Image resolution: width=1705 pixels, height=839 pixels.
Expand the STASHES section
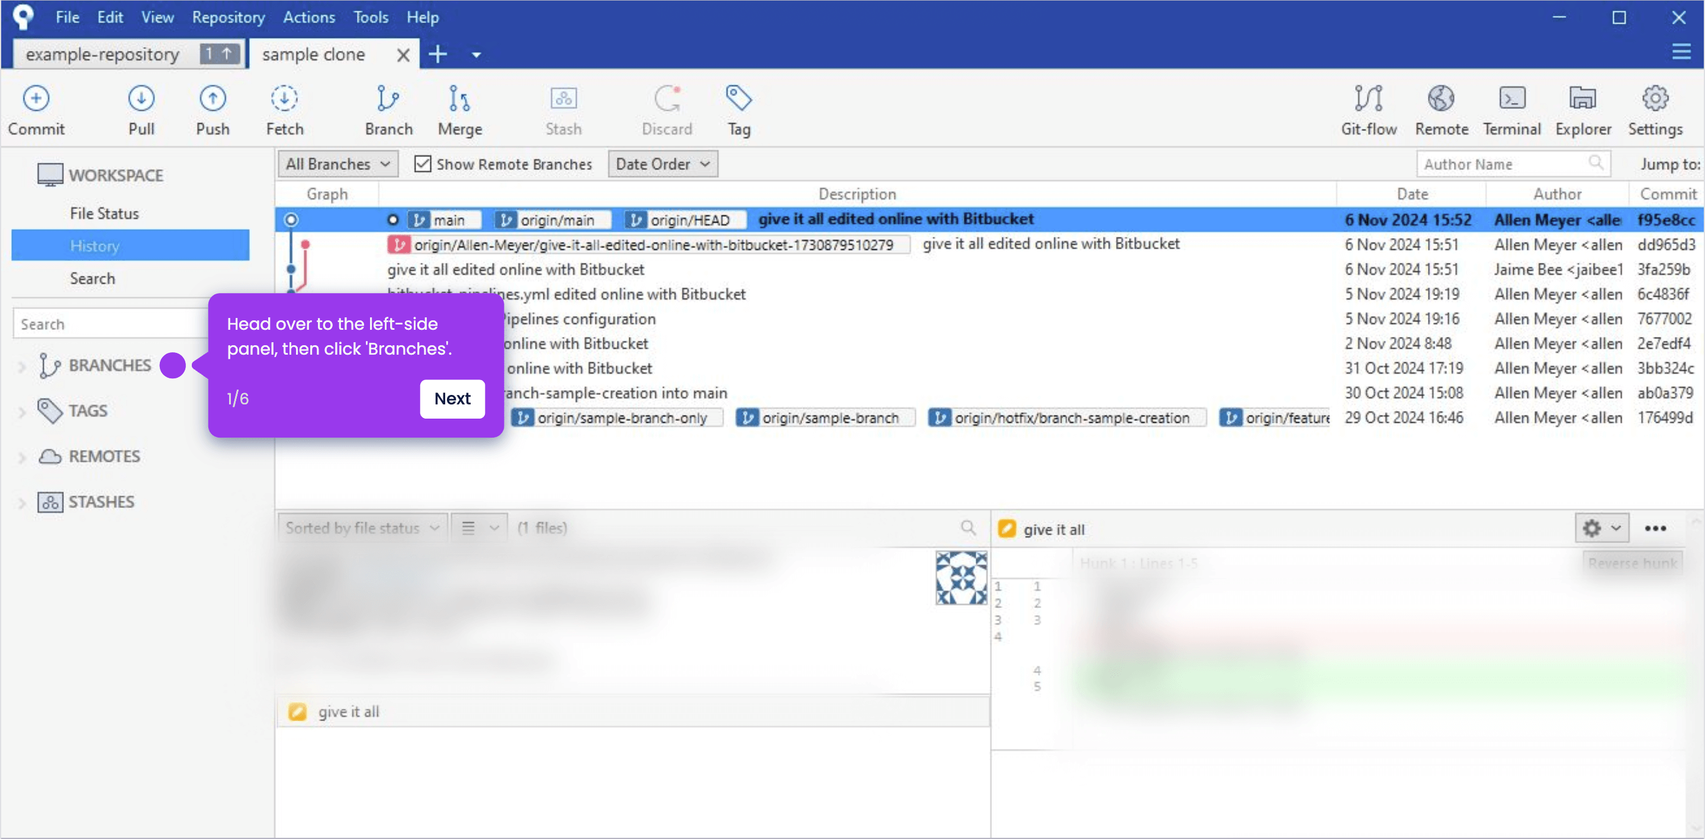[21, 503]
